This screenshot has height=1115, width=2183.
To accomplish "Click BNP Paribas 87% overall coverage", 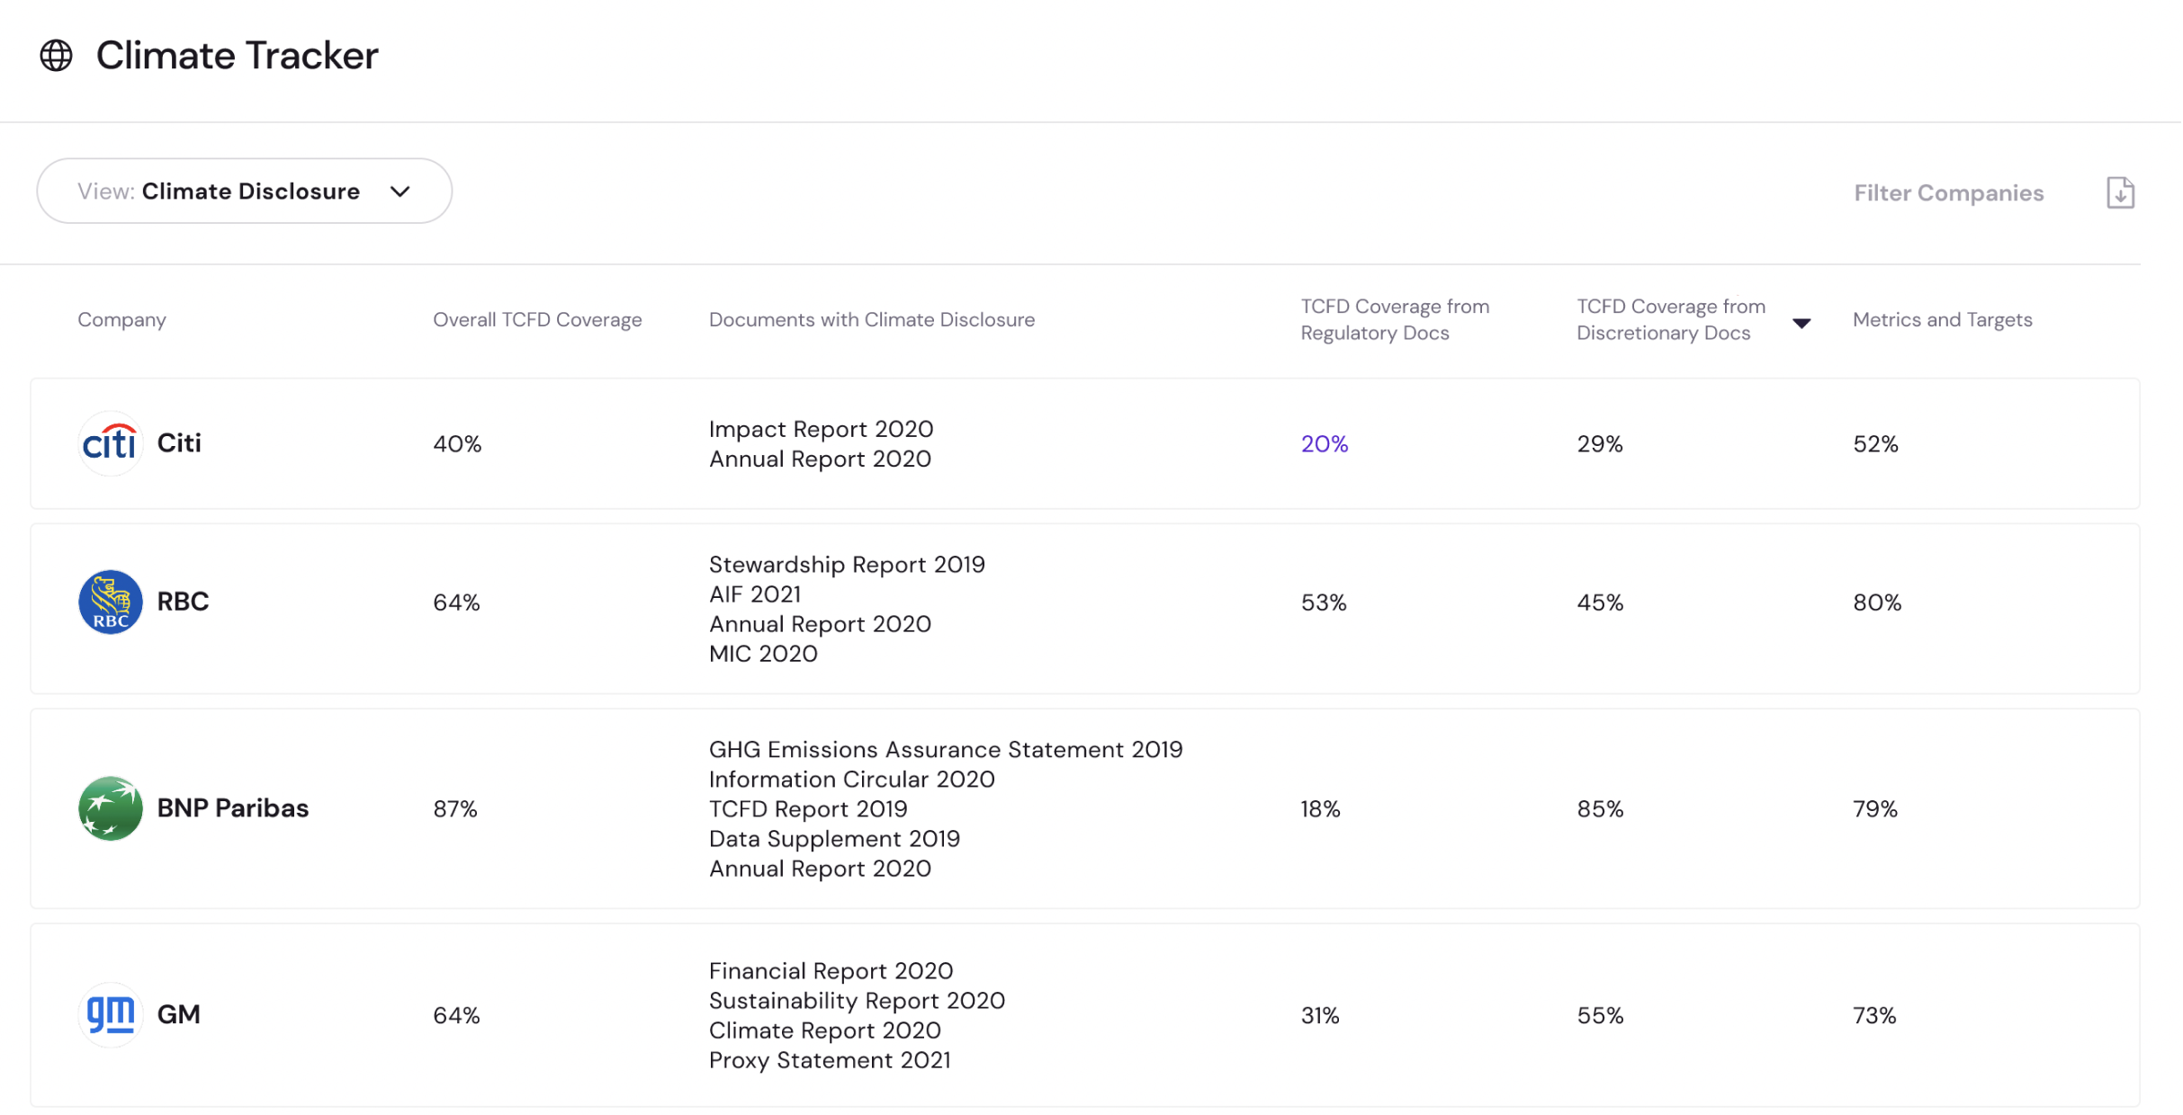I will click(455, 808).
